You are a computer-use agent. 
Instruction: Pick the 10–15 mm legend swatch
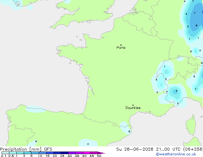(43, 153)
